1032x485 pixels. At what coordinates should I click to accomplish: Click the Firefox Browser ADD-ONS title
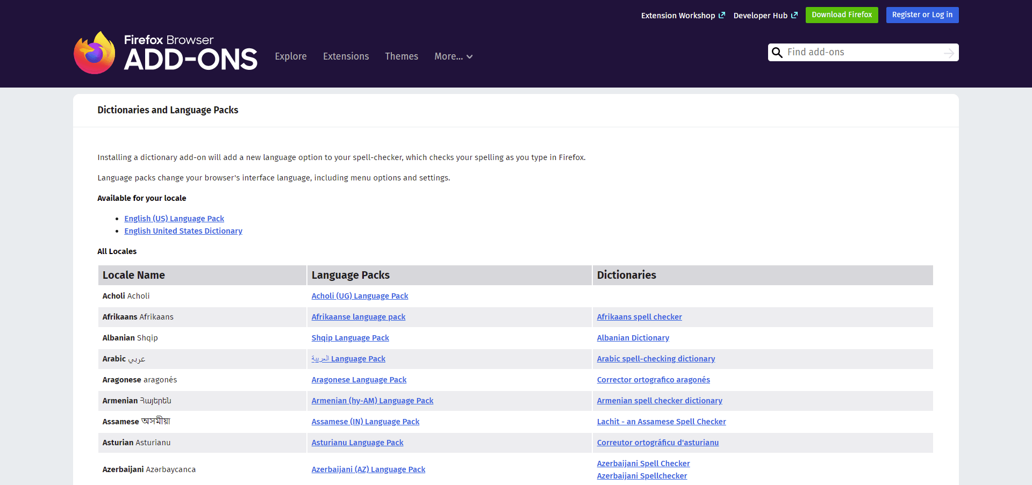coord(191,53)
